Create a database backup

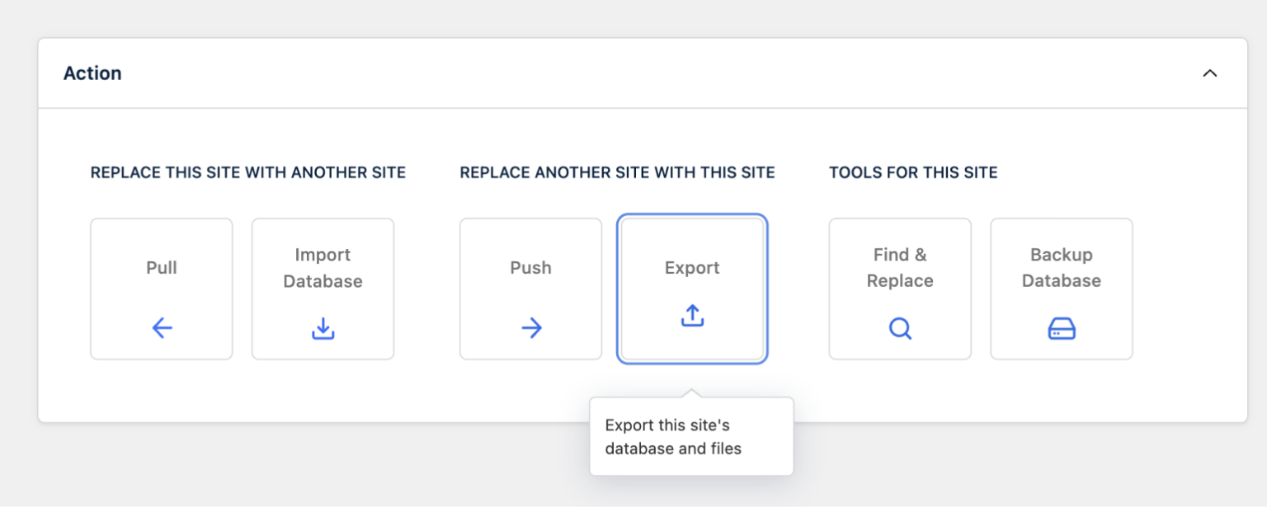(x=1061, y=288)
